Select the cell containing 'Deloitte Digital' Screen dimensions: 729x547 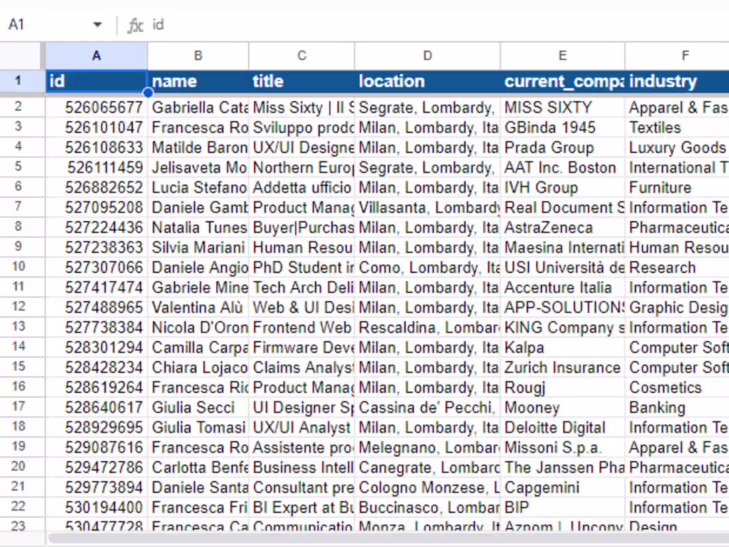pos(562,427)
